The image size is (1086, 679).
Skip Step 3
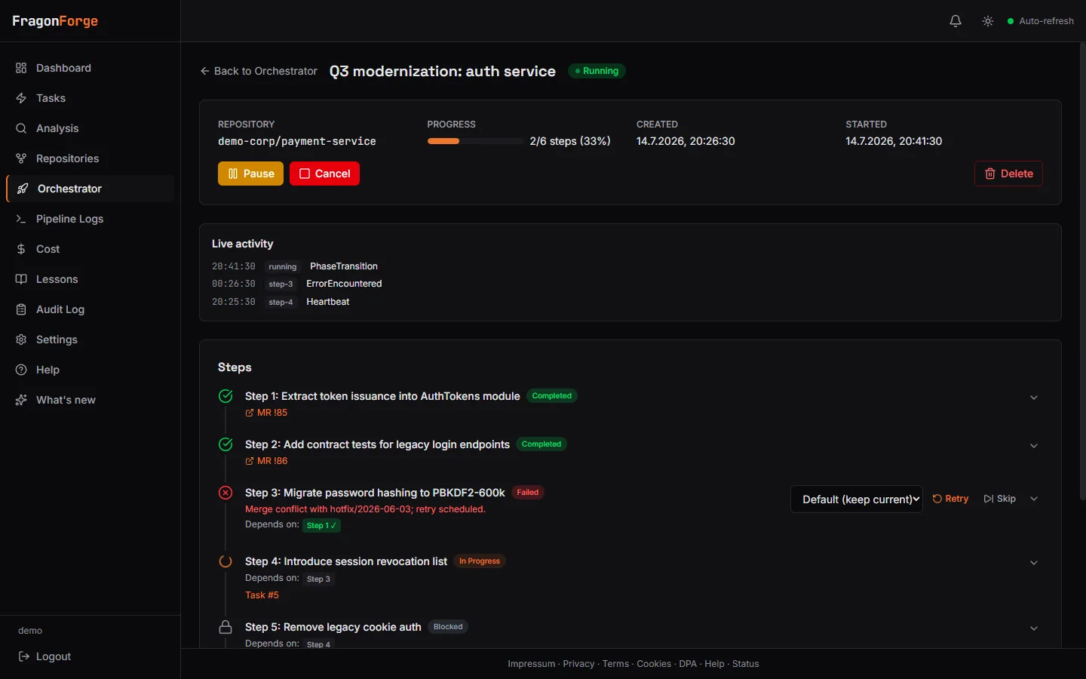pyautogui.click(x=1000, y=499)
